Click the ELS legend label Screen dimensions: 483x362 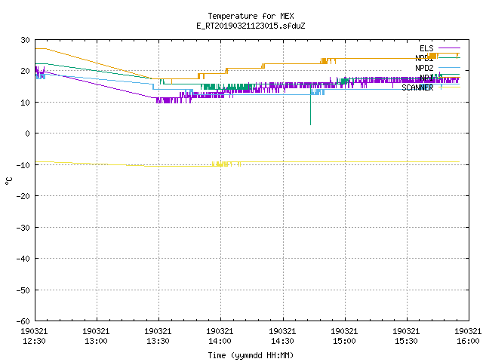[x=426, y=48]
